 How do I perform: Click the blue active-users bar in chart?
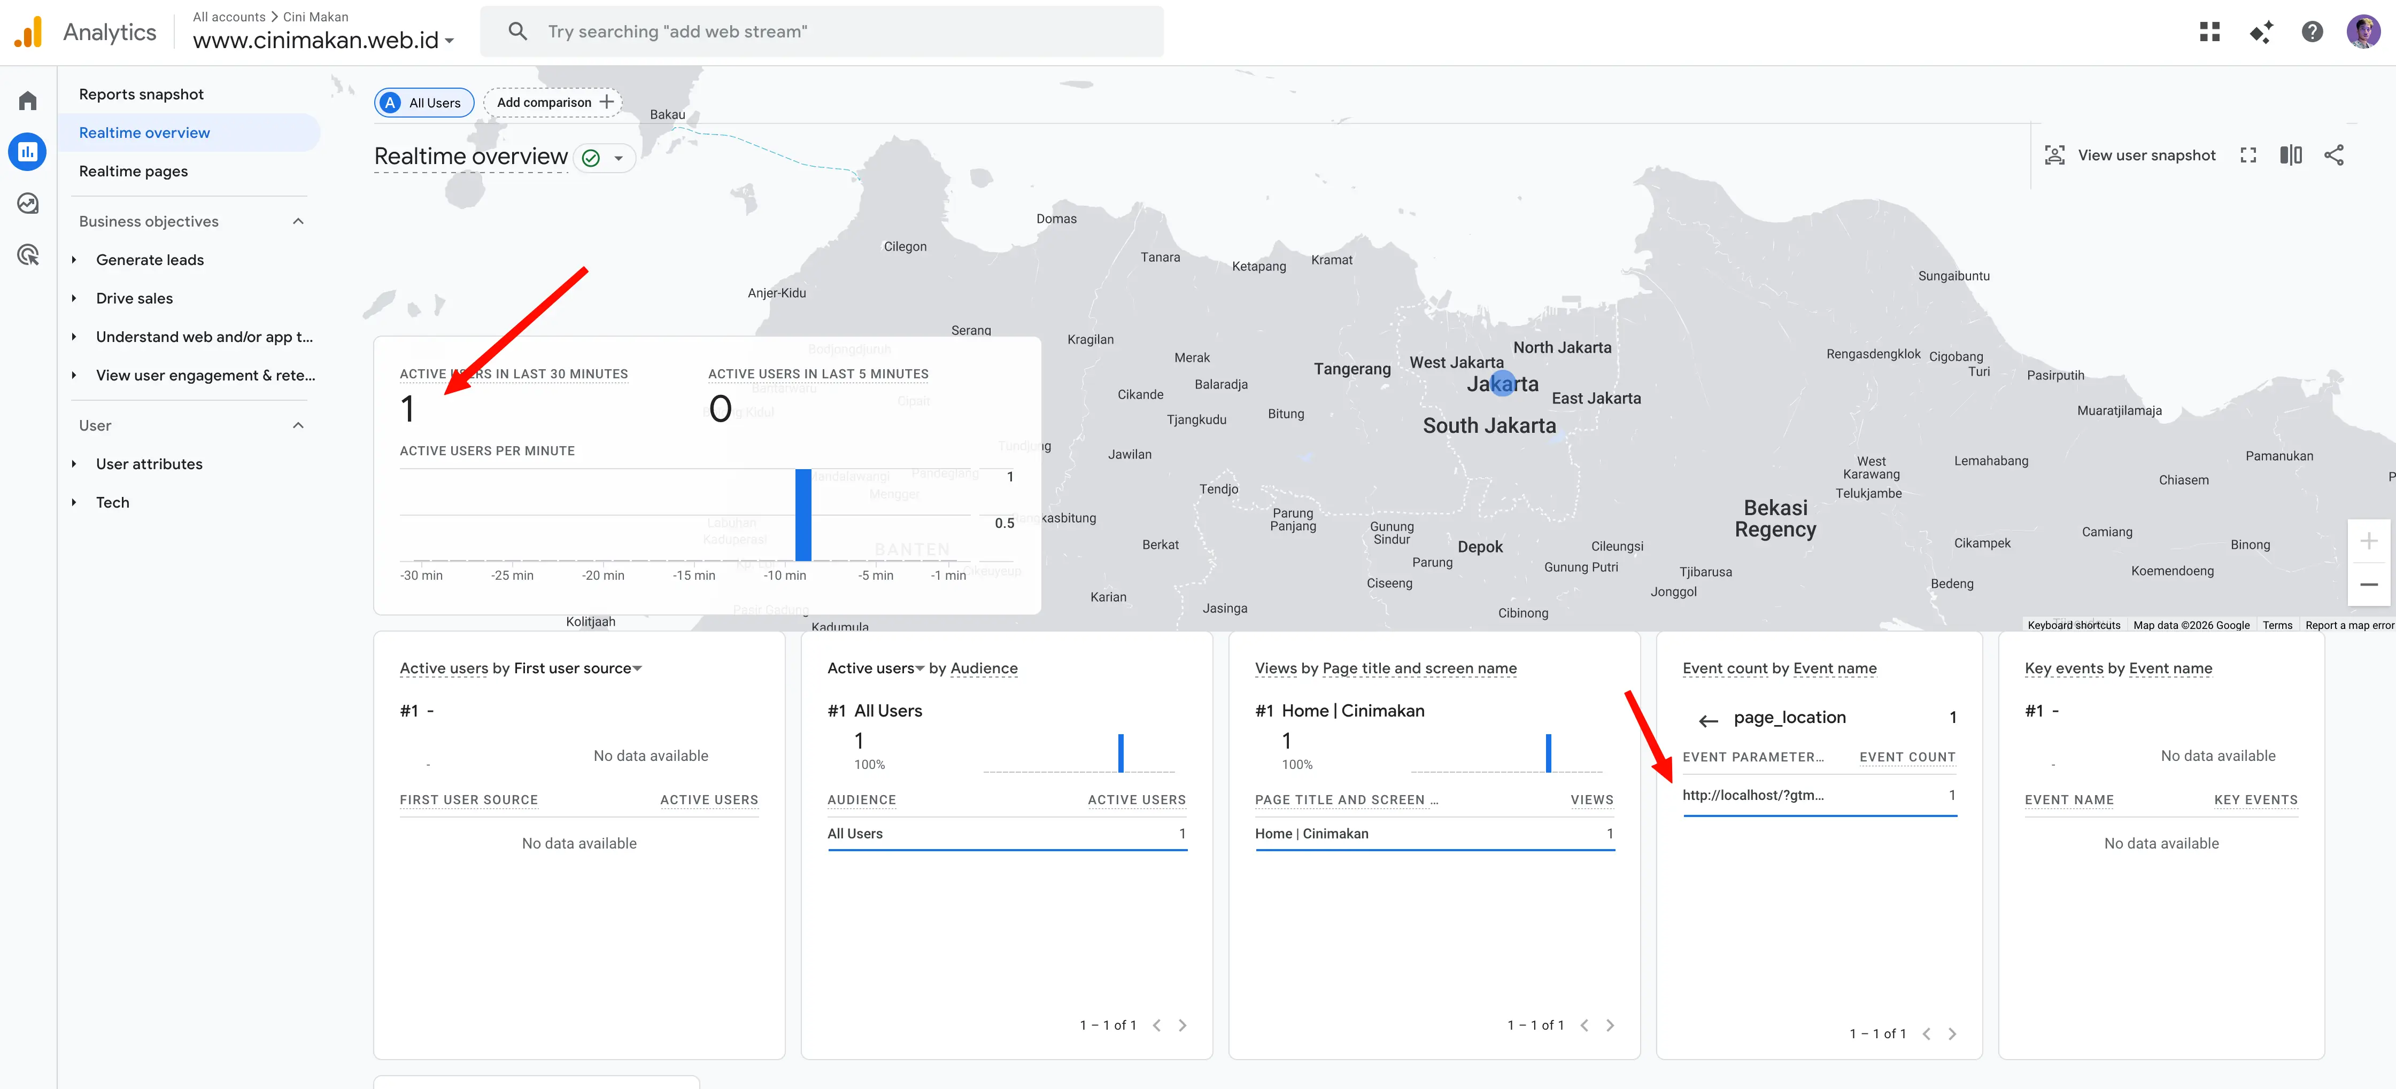[803, 514]
